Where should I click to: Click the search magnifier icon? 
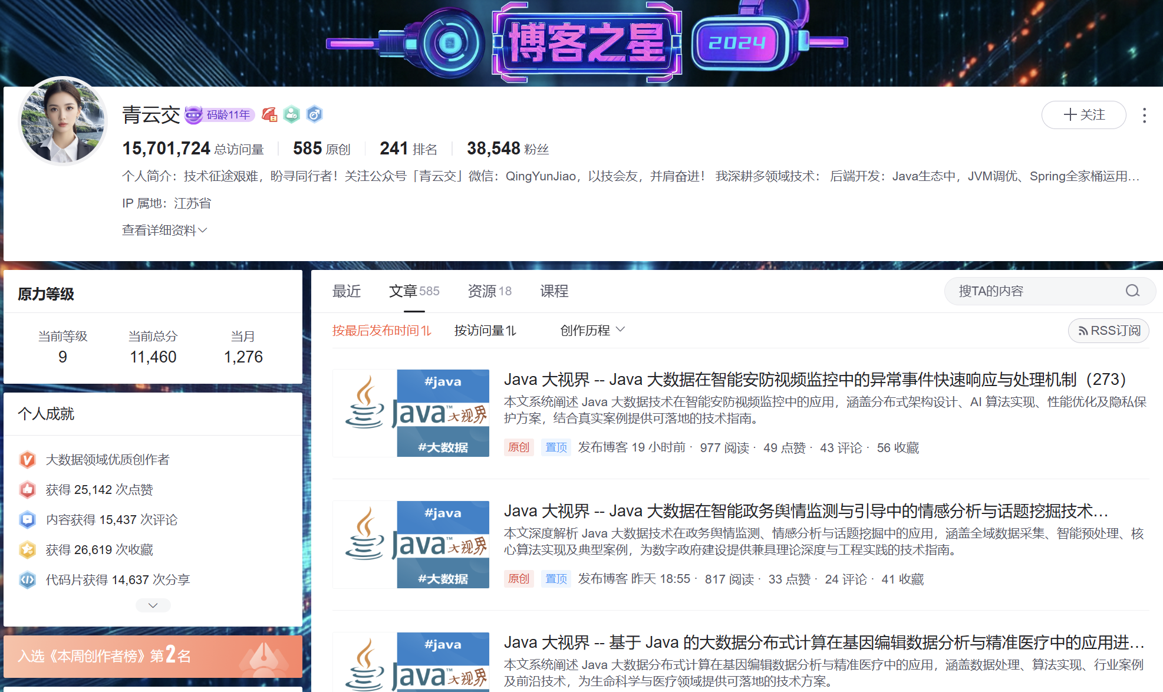[1132, 291]
